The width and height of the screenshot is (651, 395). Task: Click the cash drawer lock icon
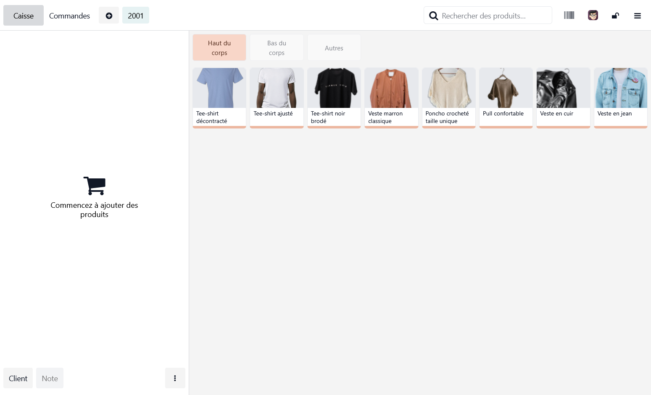tap(615, 15)
